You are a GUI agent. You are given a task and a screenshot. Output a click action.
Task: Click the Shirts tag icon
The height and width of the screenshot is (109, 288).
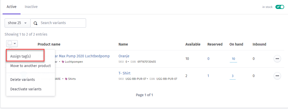[66, 79]
